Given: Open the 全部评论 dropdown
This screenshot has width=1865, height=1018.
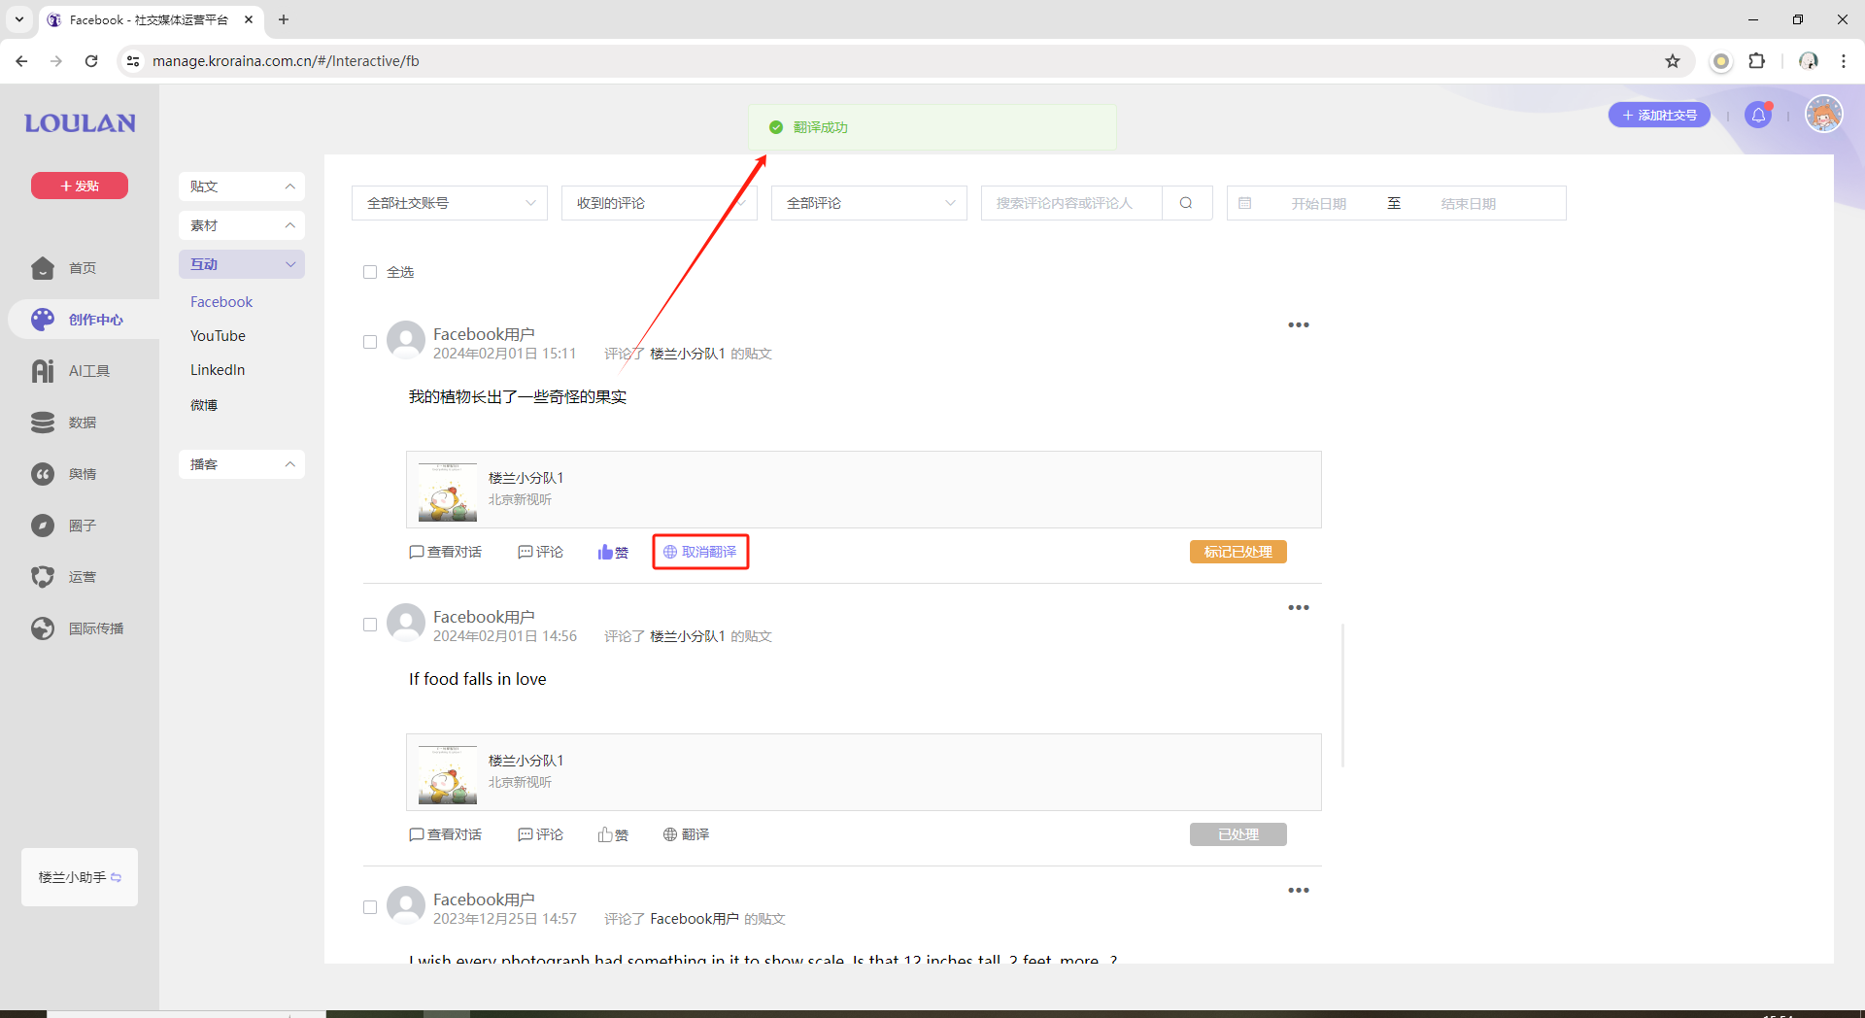Looking at the screenshot, I should (x=869, y=203).
